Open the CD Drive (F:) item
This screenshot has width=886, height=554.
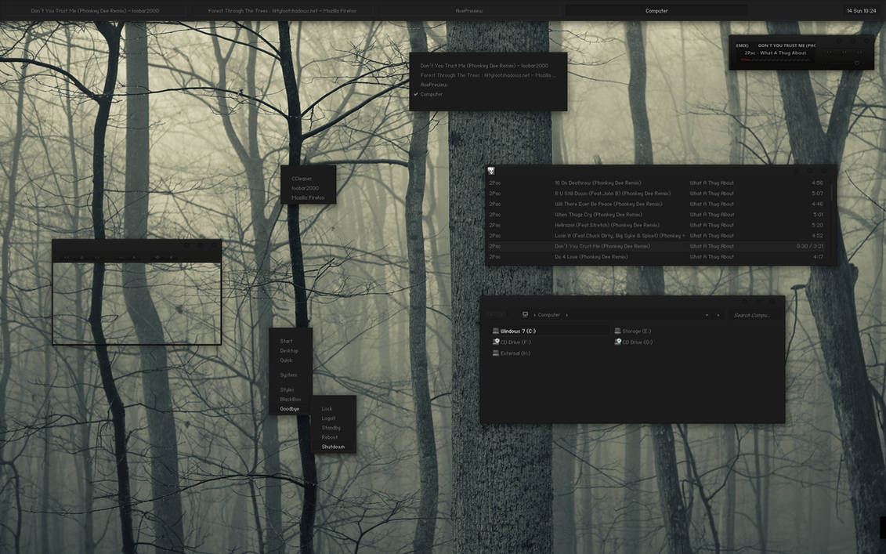[512, 342]
